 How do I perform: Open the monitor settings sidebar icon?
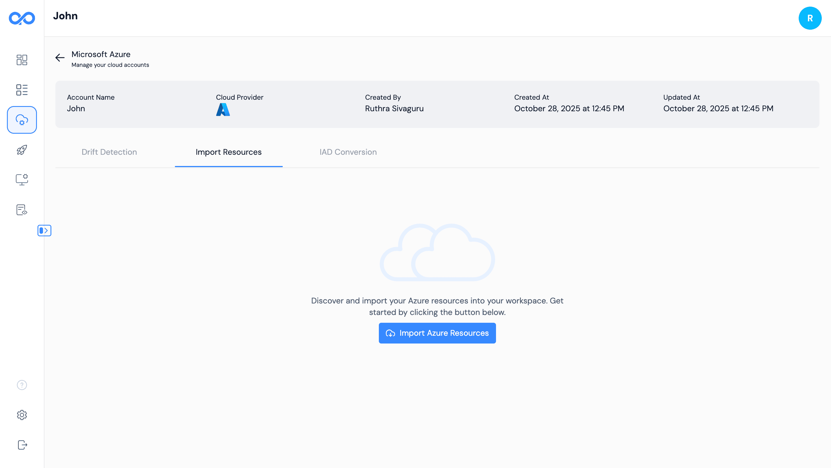click(x=22, y=180)
